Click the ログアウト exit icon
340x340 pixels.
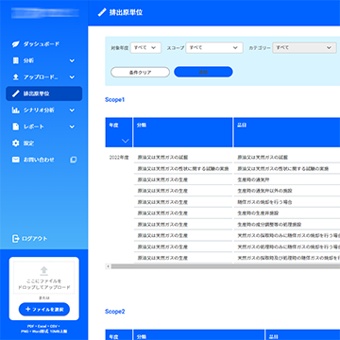tap(15, 239)
